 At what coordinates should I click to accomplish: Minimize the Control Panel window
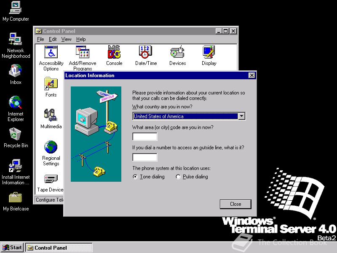pos(219,31)
